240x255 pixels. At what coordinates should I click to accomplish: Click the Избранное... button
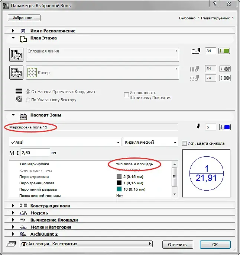point(24,18)
